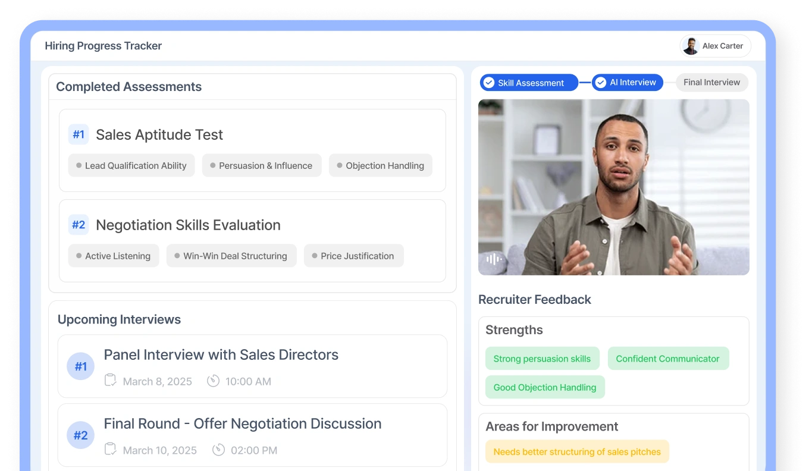Select the Win-Win Deal Structuring tag
809x471 pixels.
point(231,256)
